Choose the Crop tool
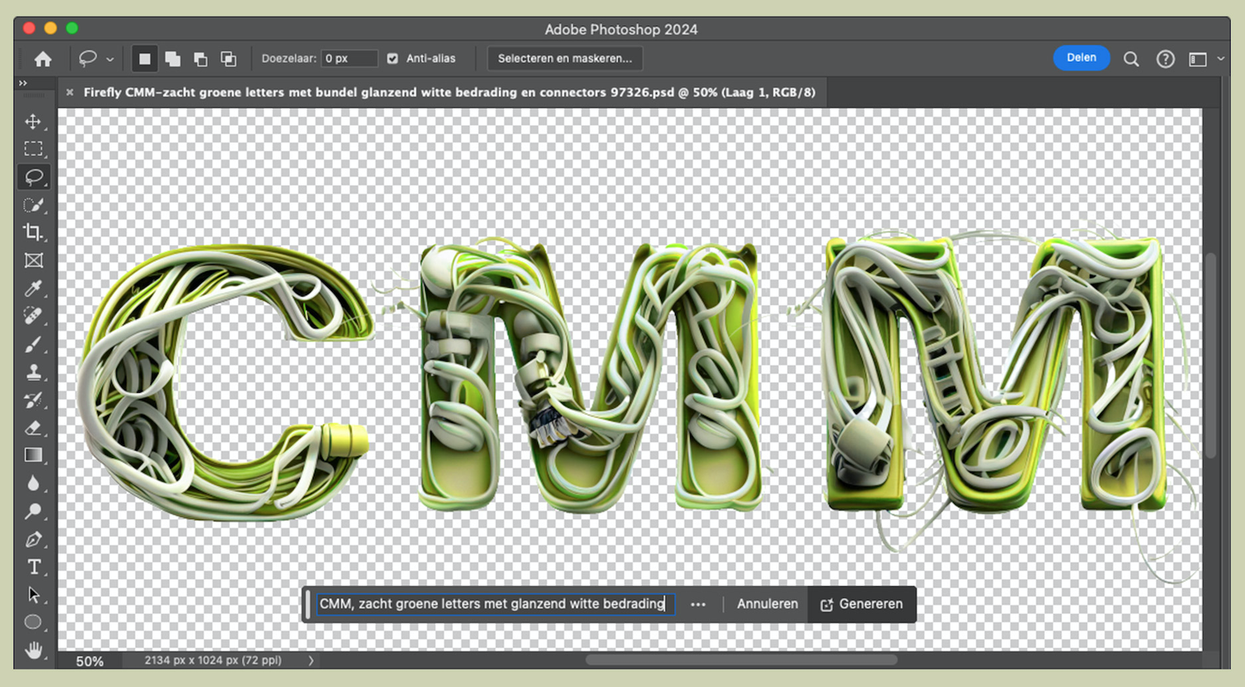This screenshot has height=687, width=1245. [x=33, y=232]
